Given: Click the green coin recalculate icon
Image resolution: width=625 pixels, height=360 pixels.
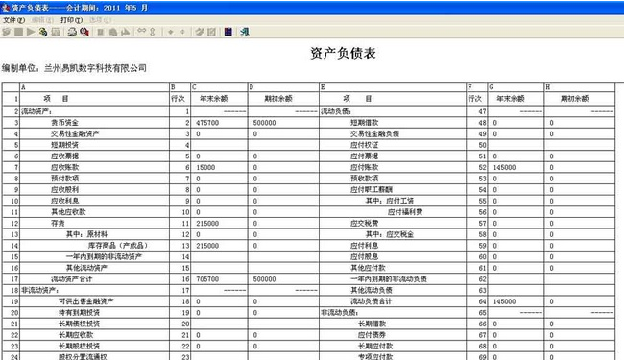Looking at the screenshot, I should click(43, 32).
